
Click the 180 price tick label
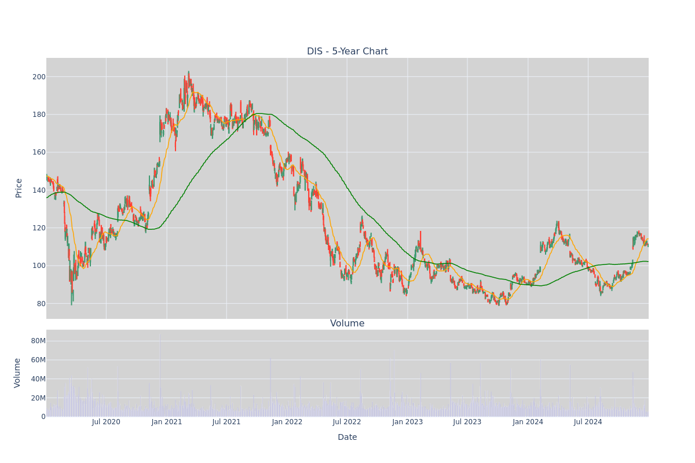click(x=39, y=115)
